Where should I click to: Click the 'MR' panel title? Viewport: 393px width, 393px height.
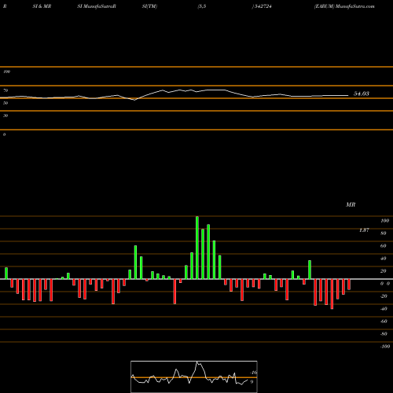click(x=351, y=204)
